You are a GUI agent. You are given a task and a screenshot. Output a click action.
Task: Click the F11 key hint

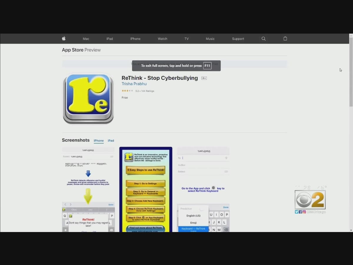coord(207,66)
